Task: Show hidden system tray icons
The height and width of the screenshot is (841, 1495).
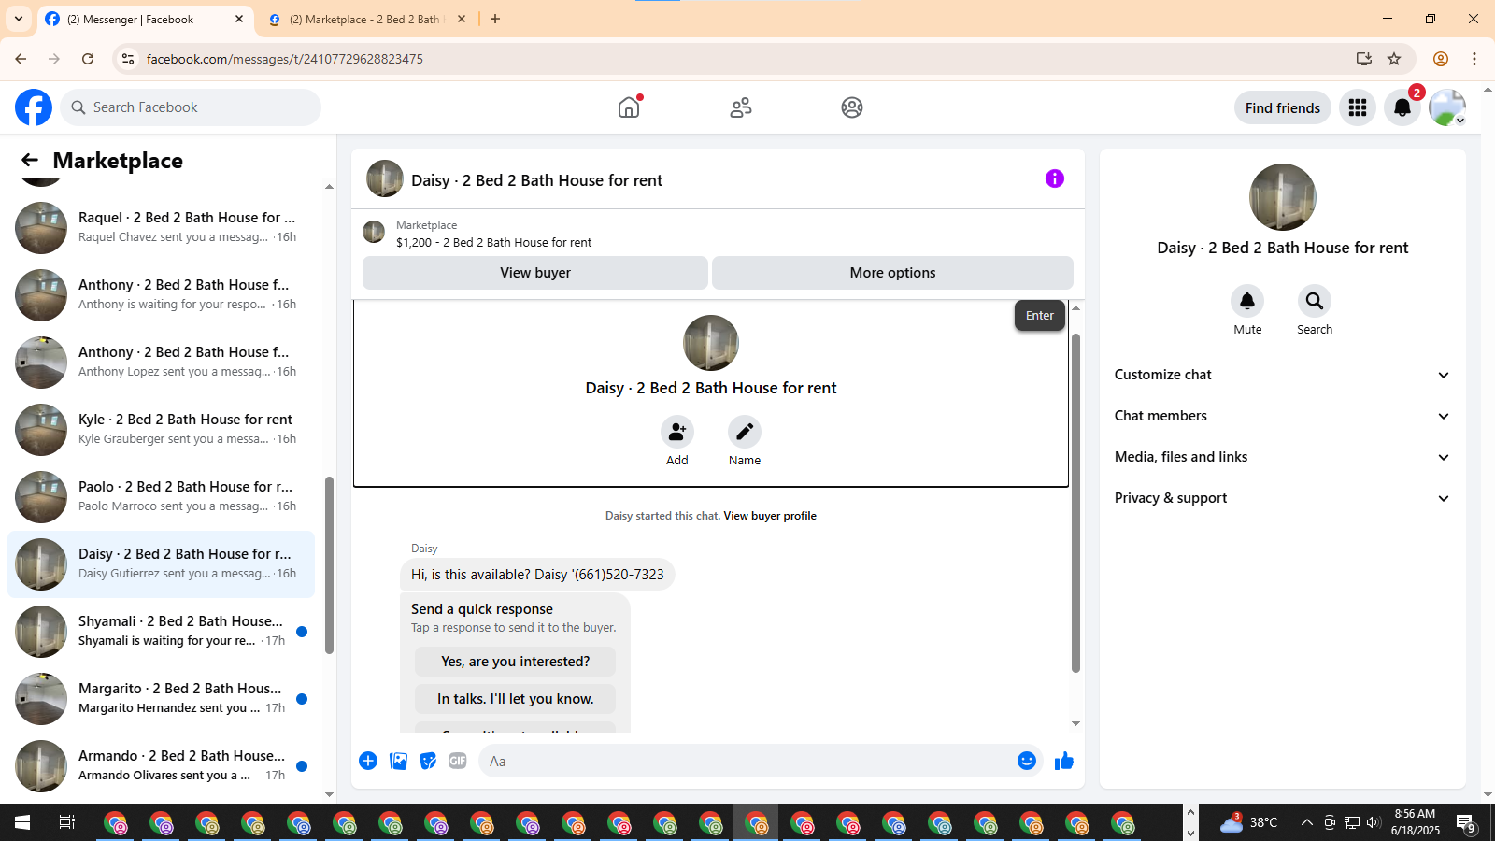Action: tap(1306, 822)
